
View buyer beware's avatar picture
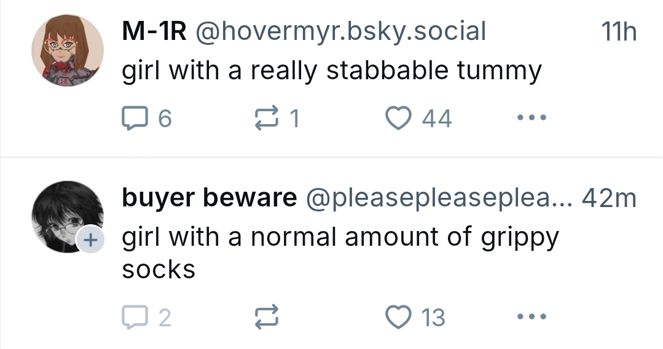[66, 215]
